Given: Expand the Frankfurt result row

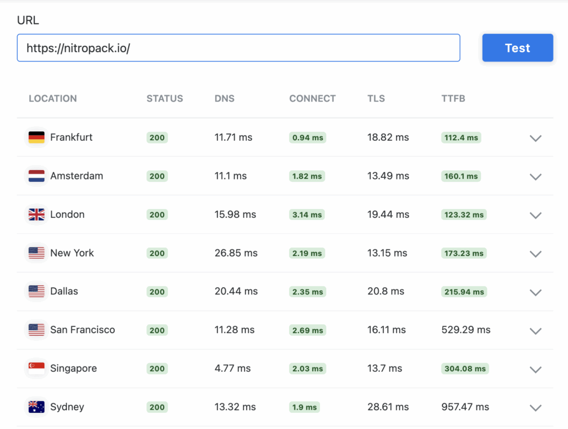Looking at the screenshot, I should 536,138.
